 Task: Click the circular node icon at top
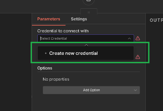click(x=89, y=1)
